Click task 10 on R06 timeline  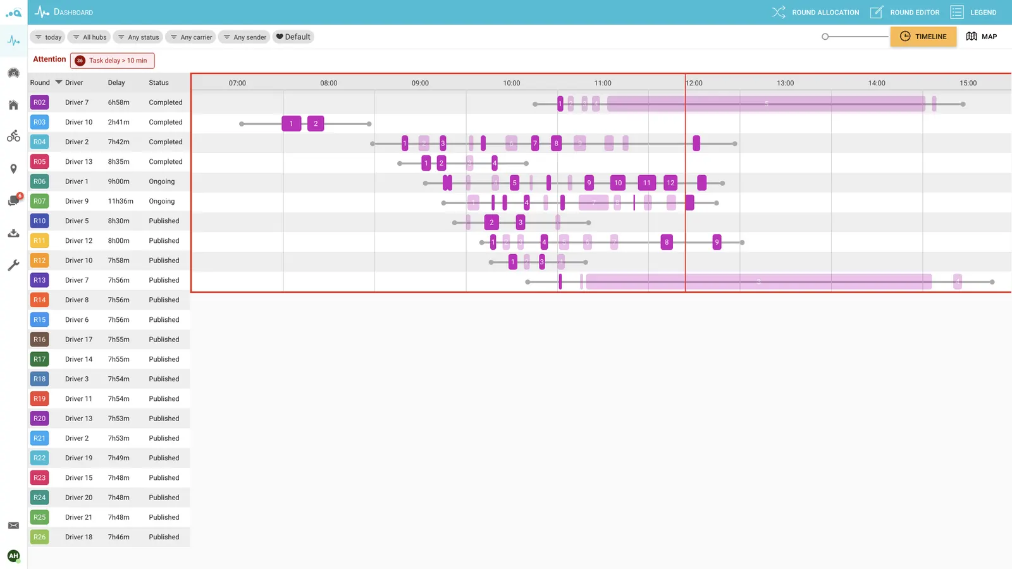click(x=618, y=183)
